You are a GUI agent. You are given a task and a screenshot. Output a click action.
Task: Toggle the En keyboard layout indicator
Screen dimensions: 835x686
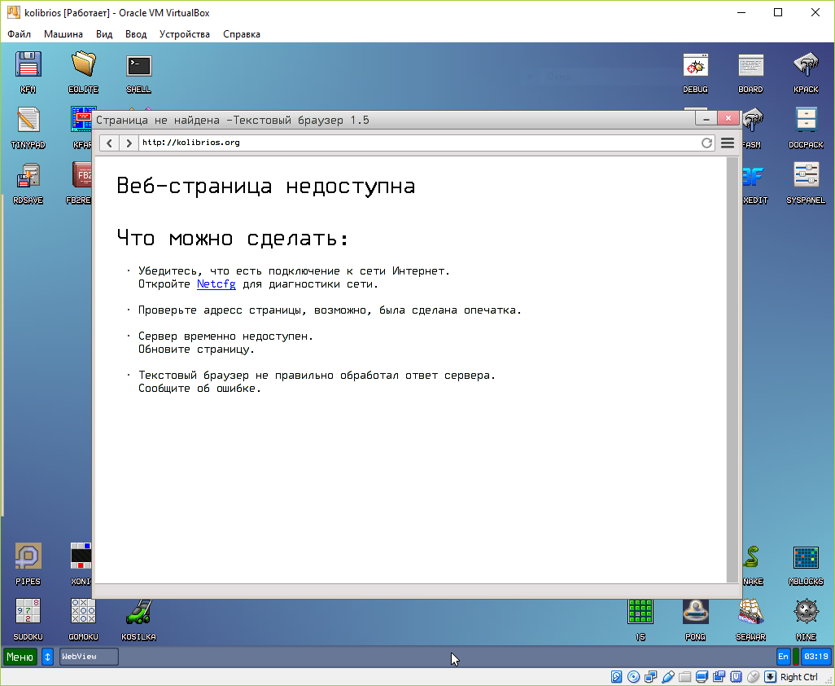[782, 656]
